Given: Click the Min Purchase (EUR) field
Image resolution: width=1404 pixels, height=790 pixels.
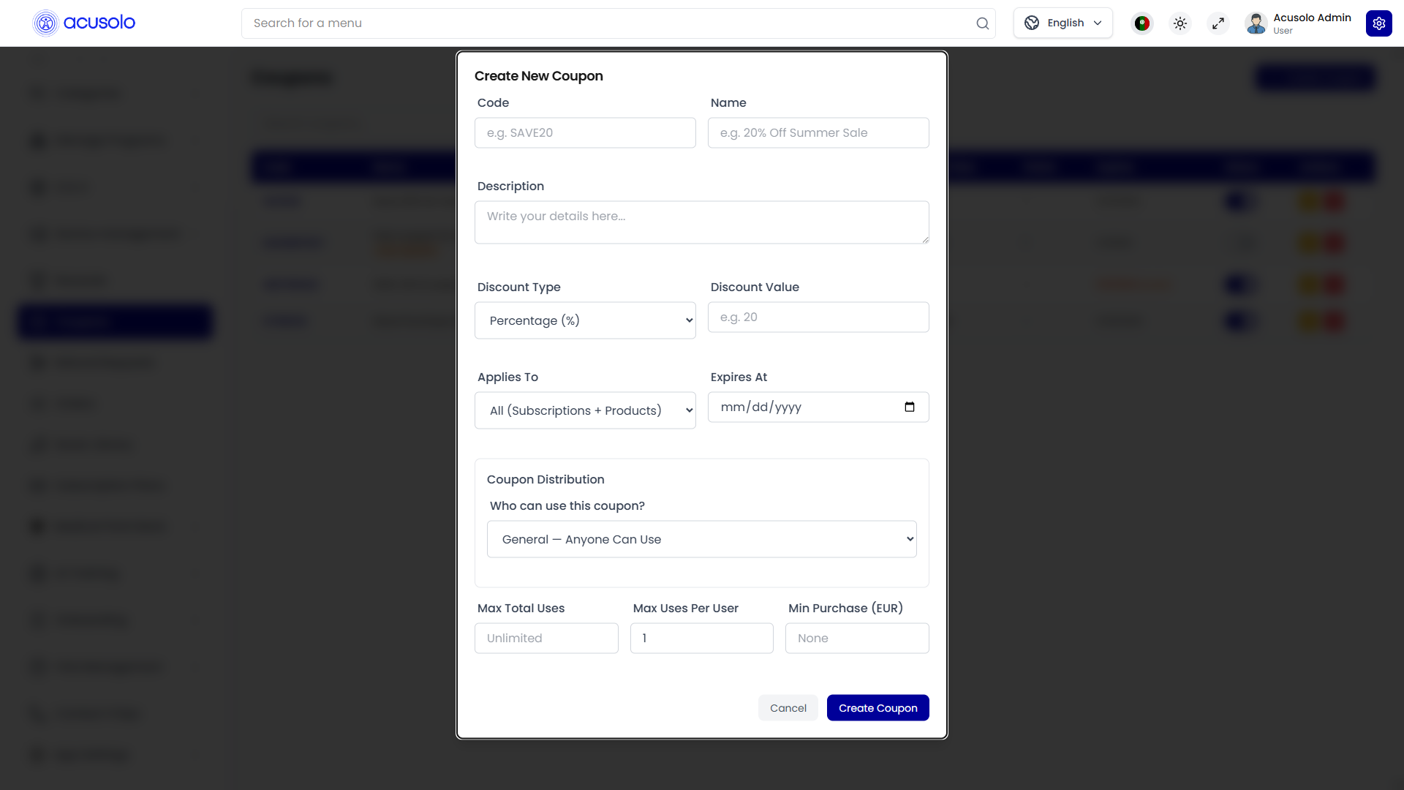Looking at the screenshot, I should click(857, 639).
